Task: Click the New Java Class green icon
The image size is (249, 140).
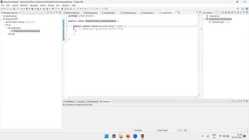Action: pos(47,9)
